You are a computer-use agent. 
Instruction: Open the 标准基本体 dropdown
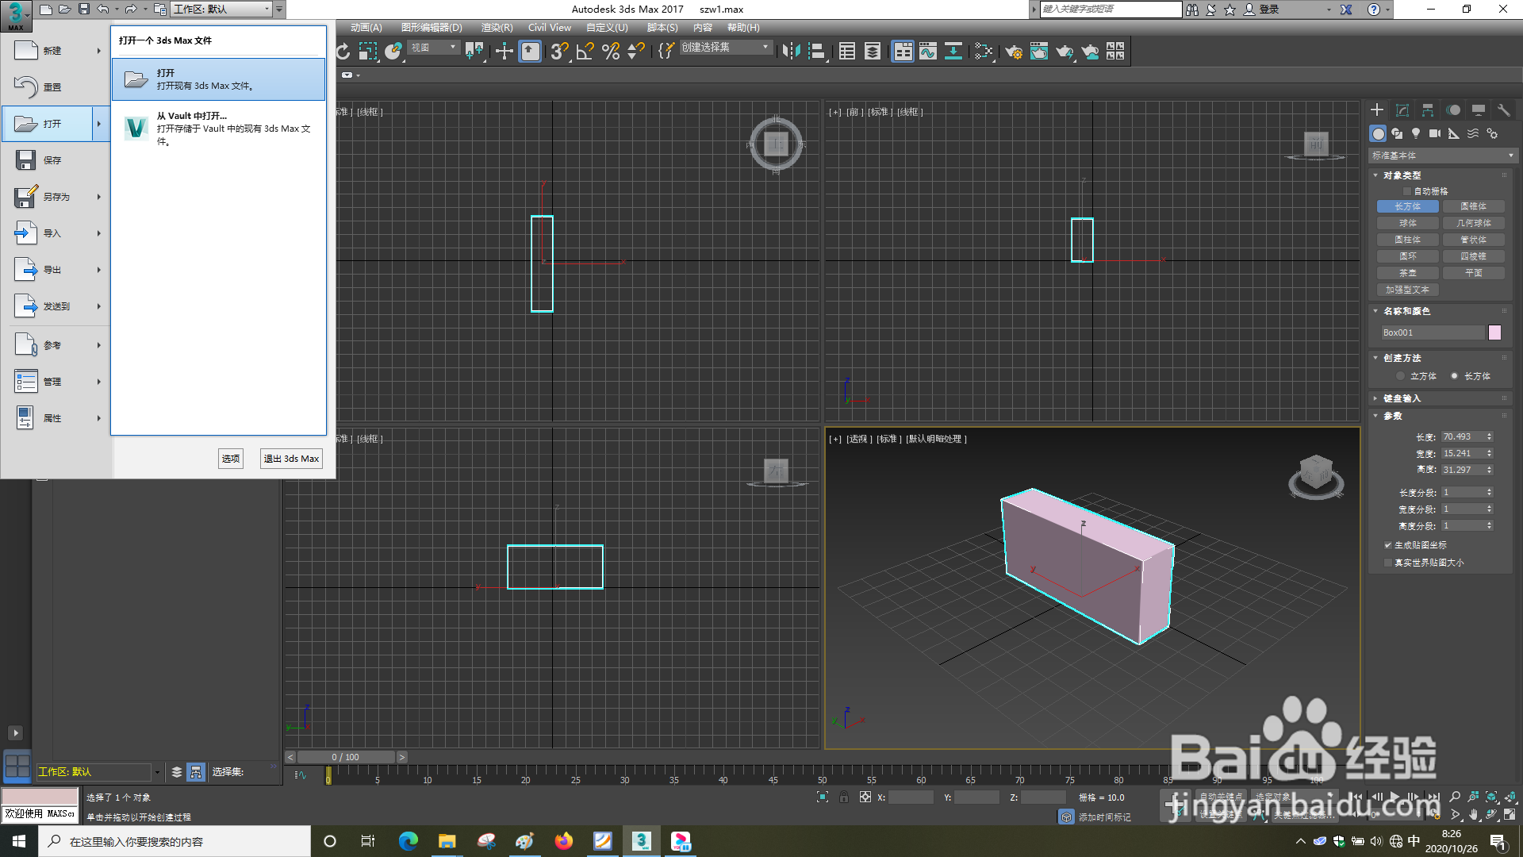pyautogui.click(x=1511, y=155)
